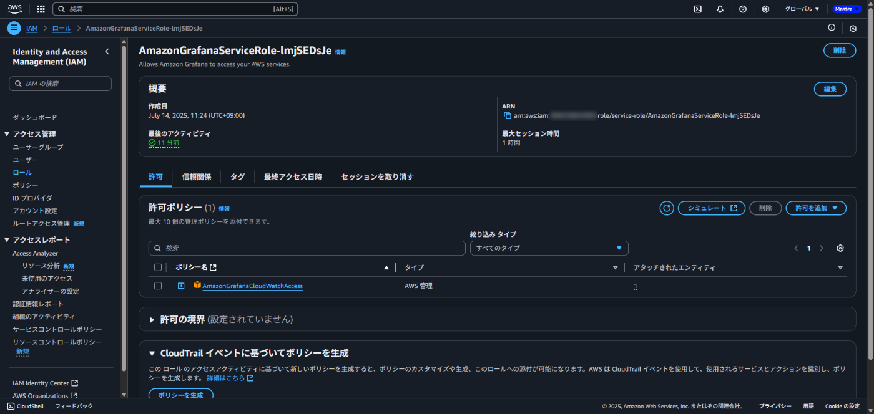Screen dimensions: 874x414
Task: Click the シミュレート button
Action: [712, 208]
